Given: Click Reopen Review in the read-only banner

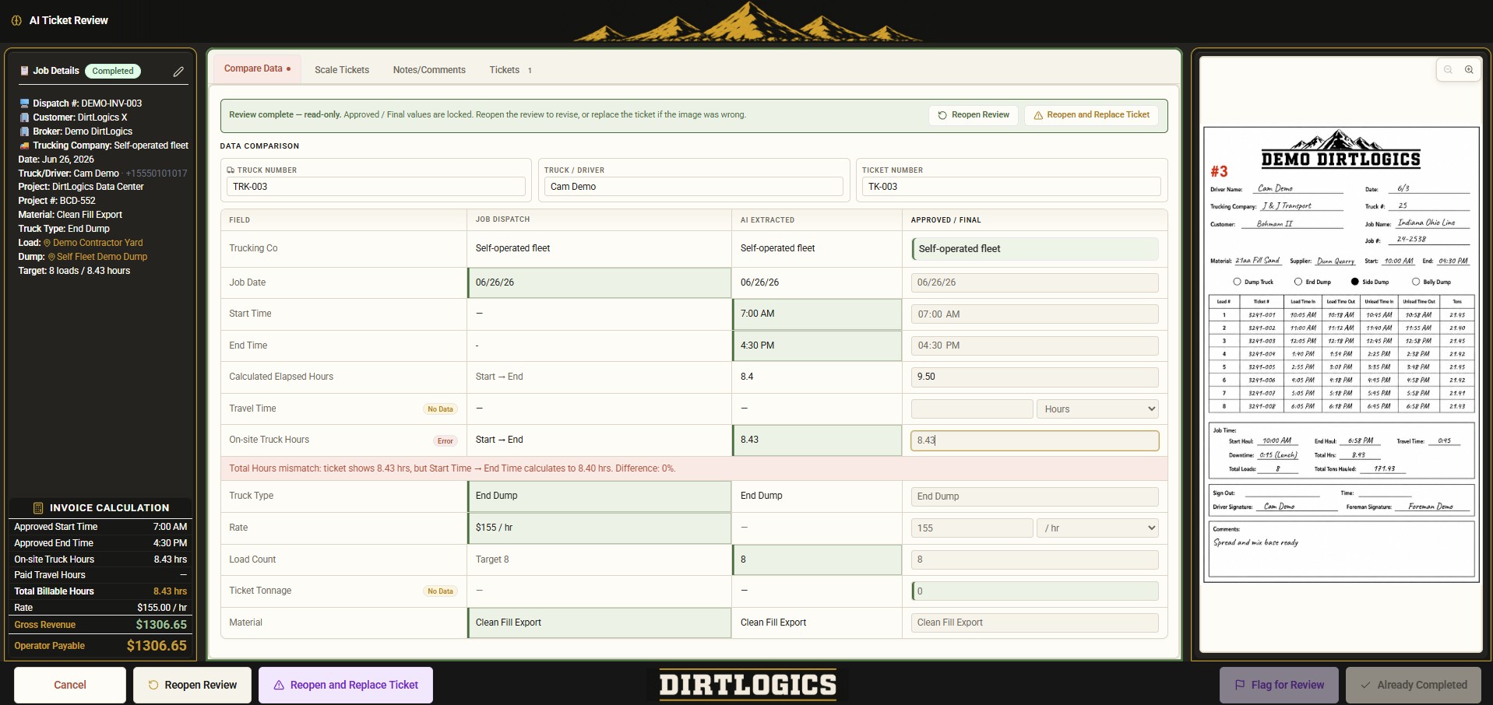Looking at the screenshot, I should click(x=974, y=115).
